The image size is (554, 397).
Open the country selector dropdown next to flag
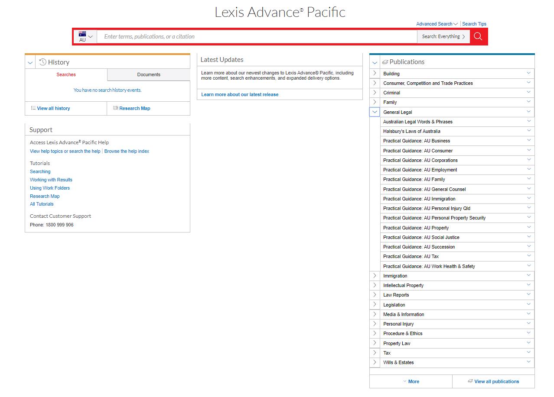coord(91,36)
